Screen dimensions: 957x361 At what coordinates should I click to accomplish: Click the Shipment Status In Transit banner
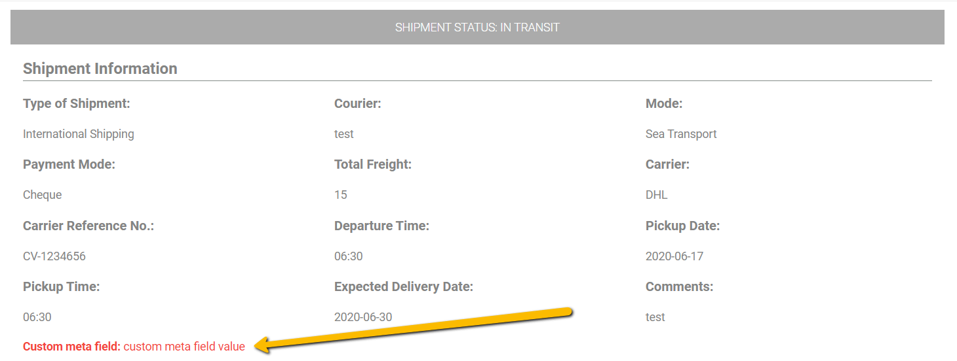[477, 27]
